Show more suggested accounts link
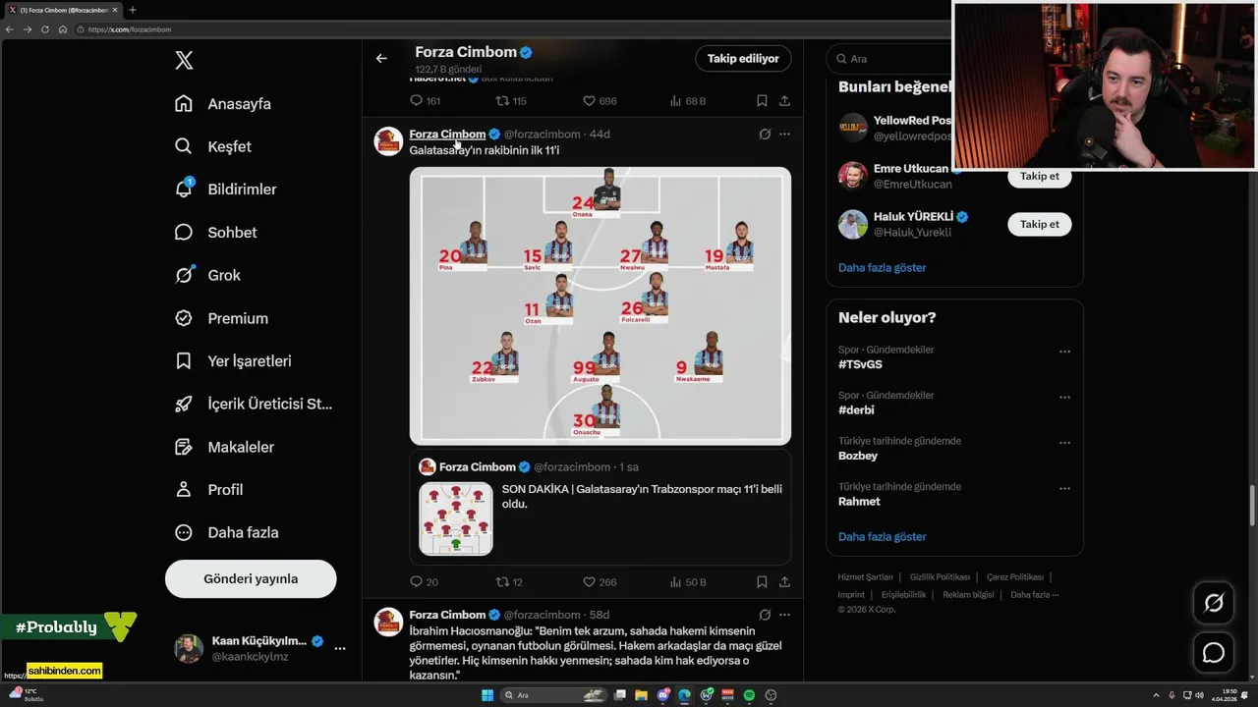 click(882, 267)
